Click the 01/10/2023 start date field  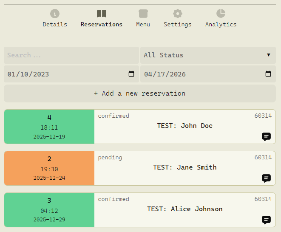pyautogui.click(x=64, y=74)
